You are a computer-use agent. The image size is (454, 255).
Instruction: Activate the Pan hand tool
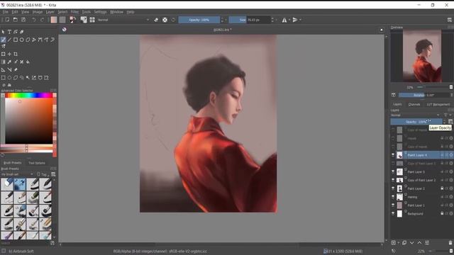[9, 85]
